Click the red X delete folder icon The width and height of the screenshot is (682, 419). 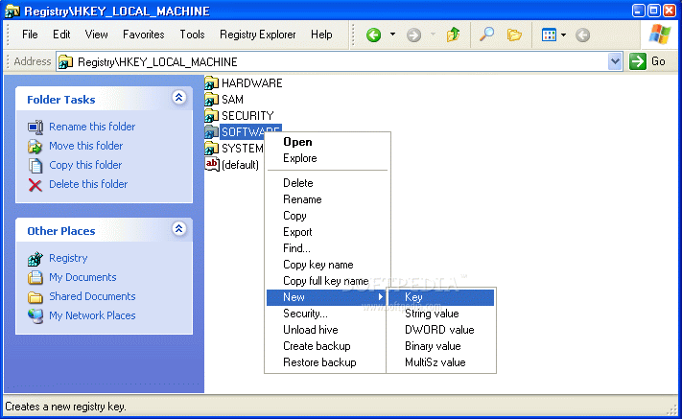click(x=35, y=185)
